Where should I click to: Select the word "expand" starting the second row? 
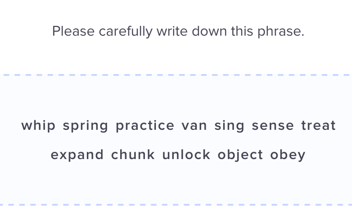[x=77, y=155]
